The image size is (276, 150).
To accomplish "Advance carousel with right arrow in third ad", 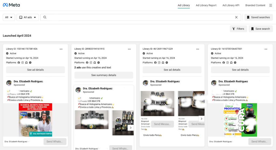I will pyautogui.click(x=202, y=119).
